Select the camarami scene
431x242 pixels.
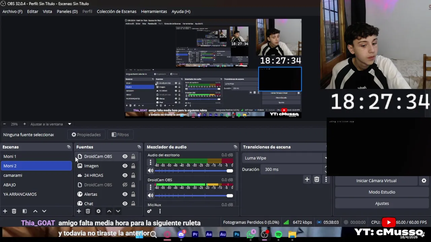tap(36, 175)
